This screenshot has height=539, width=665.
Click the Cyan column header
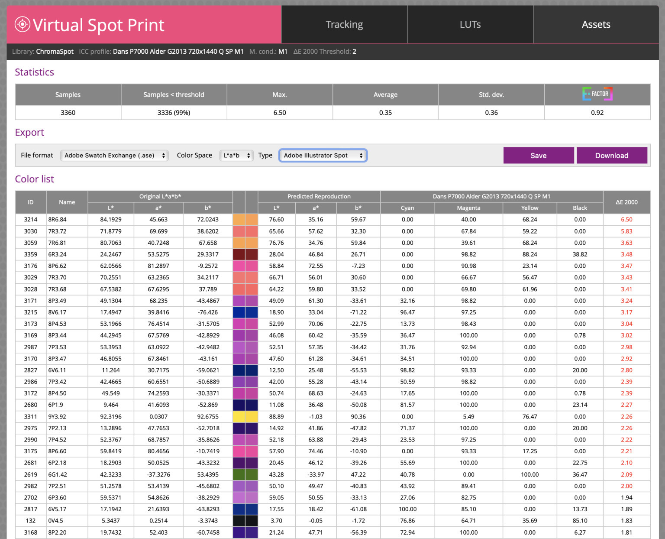point(407,208)
